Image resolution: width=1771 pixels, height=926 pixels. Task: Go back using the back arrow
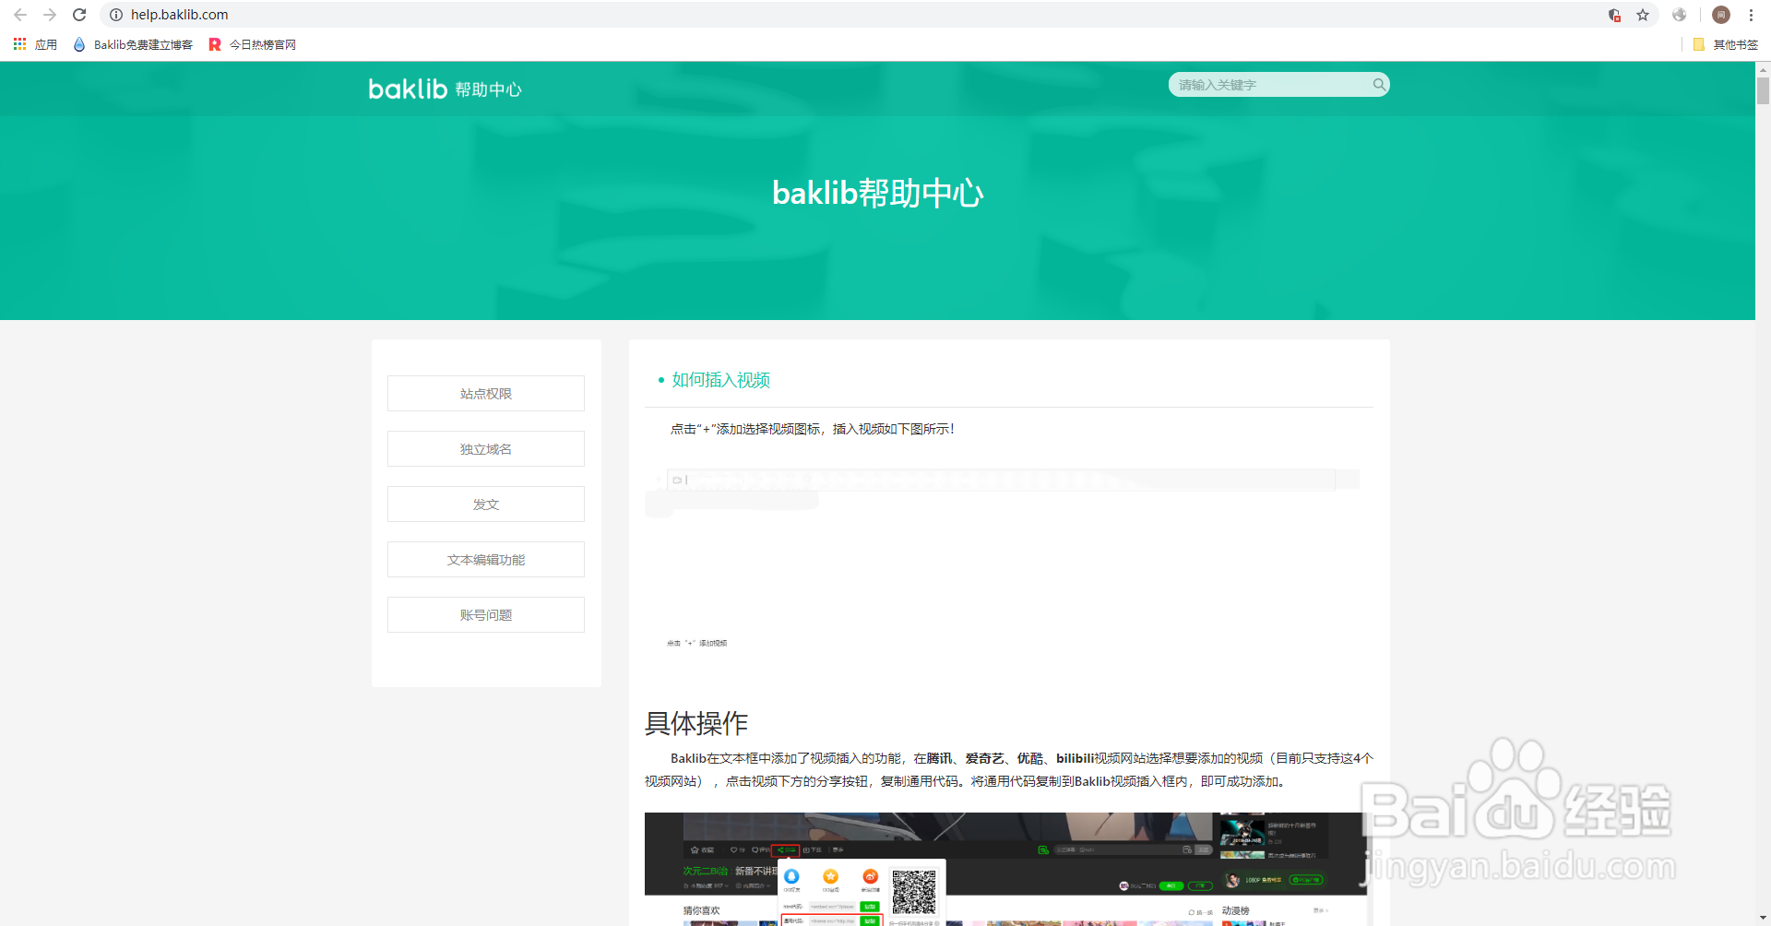pos(19,15)
